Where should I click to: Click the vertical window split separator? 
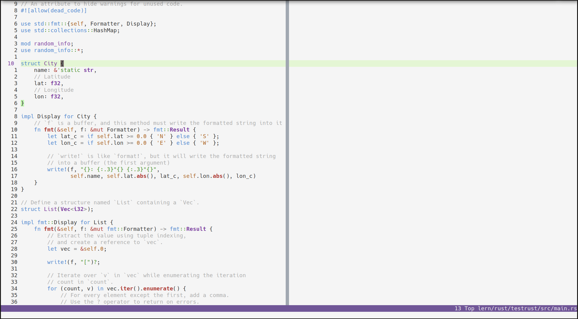[x=287, y=153]
